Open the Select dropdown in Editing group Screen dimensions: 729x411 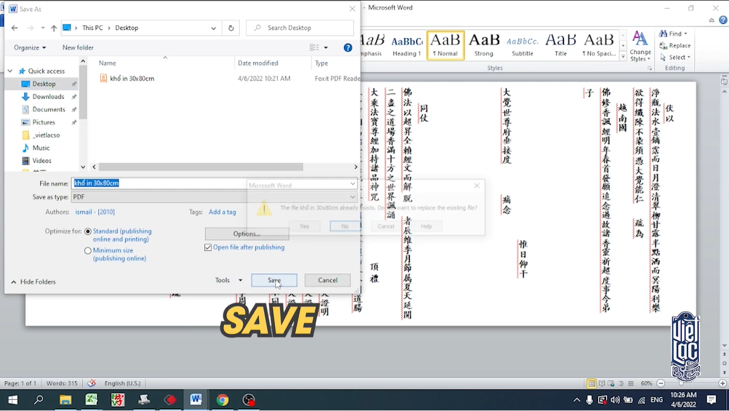[675, 57]
